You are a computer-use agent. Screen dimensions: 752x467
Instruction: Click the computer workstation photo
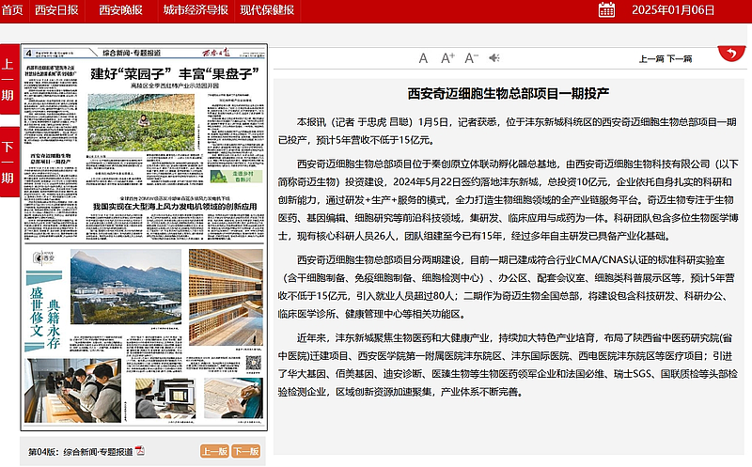tap(165, 398)
